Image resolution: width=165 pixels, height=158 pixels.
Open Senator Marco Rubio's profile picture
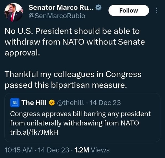click(14, 12)
